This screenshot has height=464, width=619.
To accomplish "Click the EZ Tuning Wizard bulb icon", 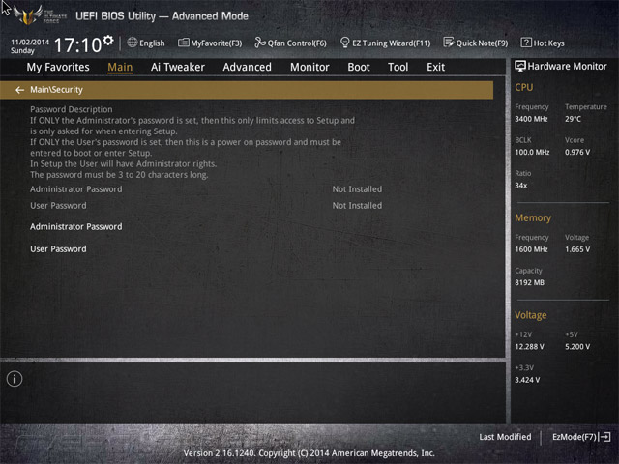I will click(x=344, y=43).
